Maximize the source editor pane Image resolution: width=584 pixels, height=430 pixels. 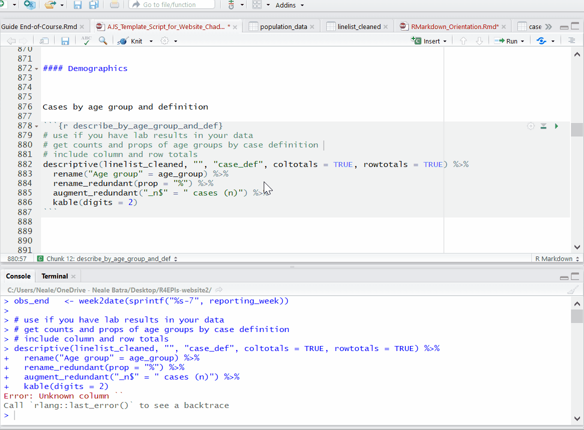tap(575, 26)
